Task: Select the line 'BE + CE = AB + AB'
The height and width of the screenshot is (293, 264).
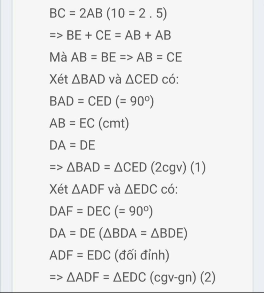Action: click(110, 35)
